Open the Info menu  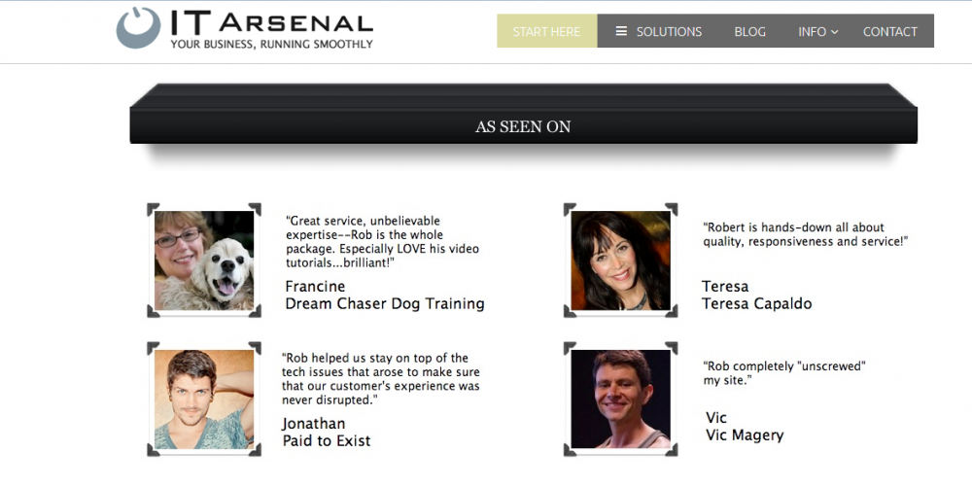point(812,32)
